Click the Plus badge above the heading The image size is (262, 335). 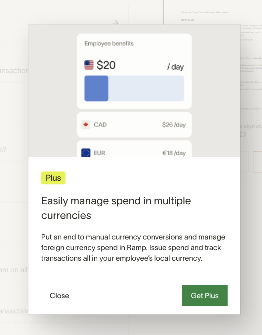pyautogui.click(x=53, y=178)
